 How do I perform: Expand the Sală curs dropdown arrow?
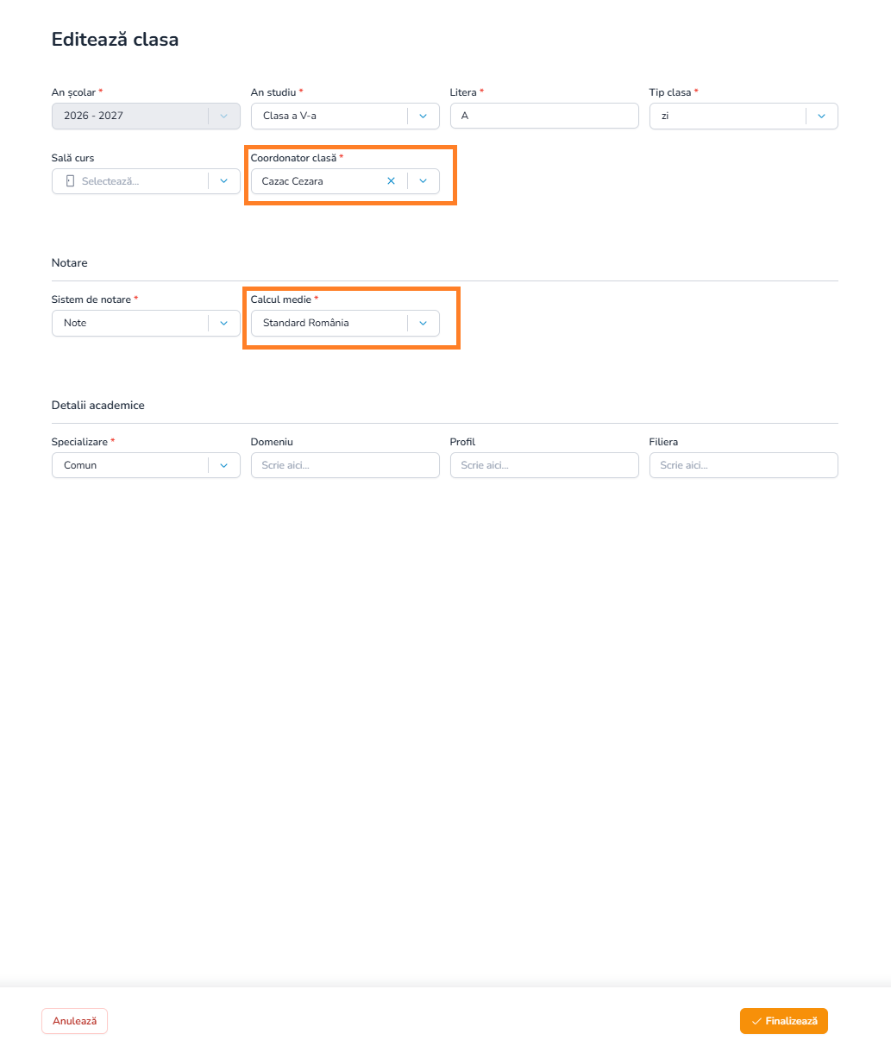click(x=223, y=181)
